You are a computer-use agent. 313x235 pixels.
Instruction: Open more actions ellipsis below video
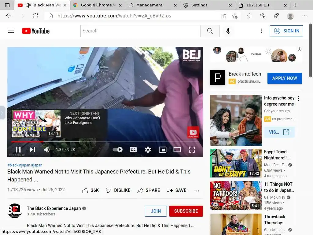197,191
